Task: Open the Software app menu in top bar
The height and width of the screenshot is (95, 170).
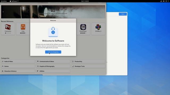Action: [x=14, y=1]
